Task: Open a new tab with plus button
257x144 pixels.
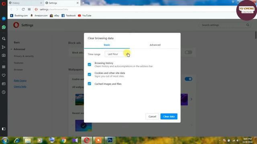Action: (x=83, y=3)
